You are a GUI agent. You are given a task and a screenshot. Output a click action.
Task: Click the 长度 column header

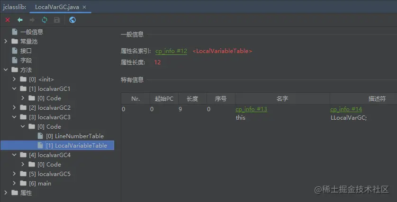(x=192, y=98)
